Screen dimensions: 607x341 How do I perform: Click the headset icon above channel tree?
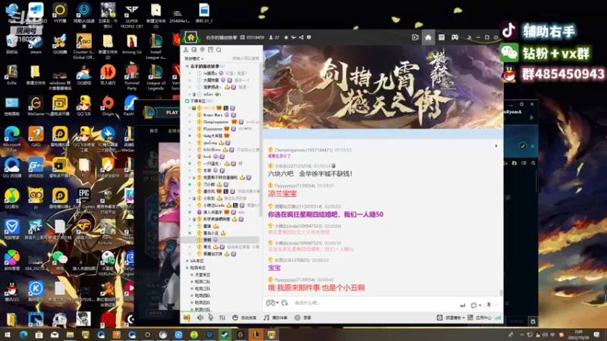[194, 50]
